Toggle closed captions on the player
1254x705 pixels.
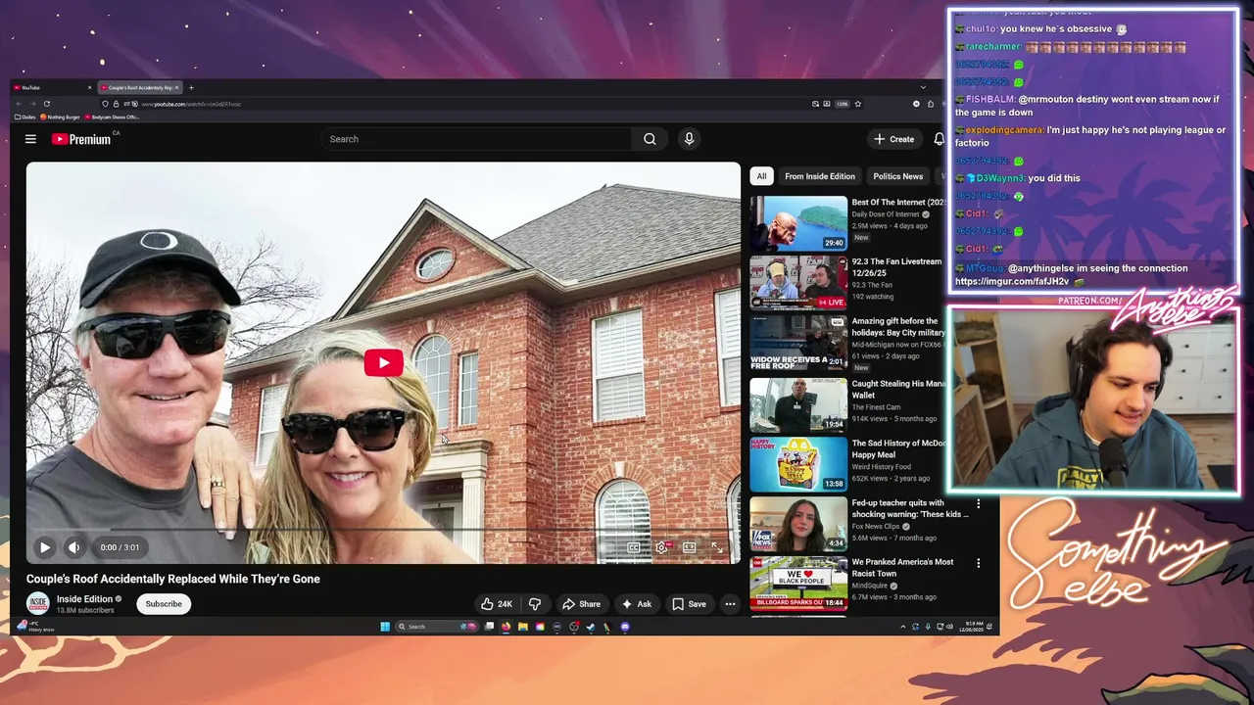point(633,547)
